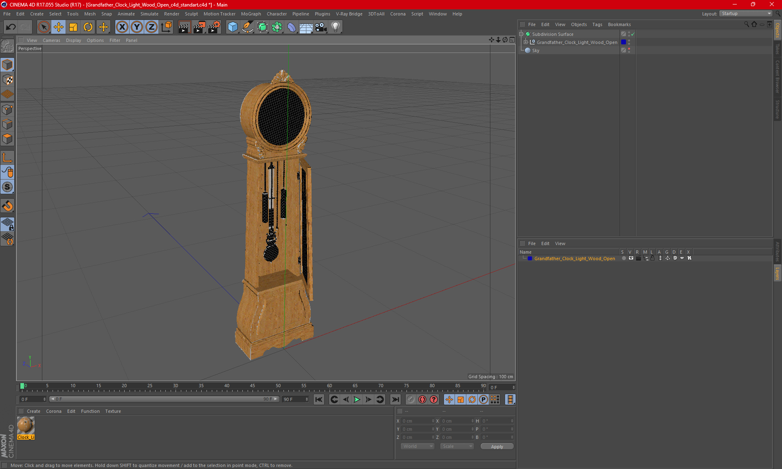Open the Scale mode dropdown
782x469 pixels.
(x=457, y=447)
